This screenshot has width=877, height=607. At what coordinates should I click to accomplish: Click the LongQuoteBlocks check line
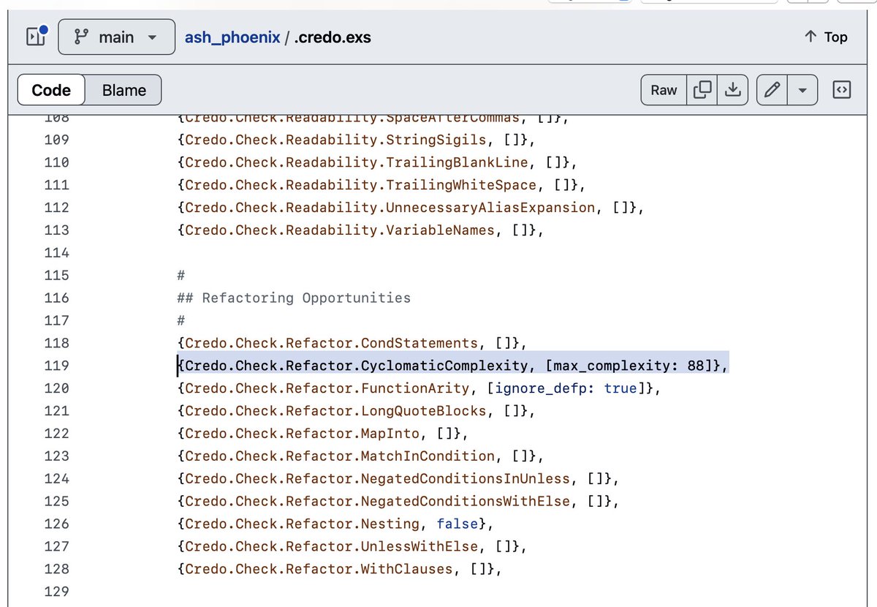click(357, 410)
